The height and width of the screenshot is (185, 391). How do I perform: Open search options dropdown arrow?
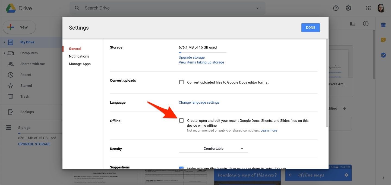(x=258, y=8)
